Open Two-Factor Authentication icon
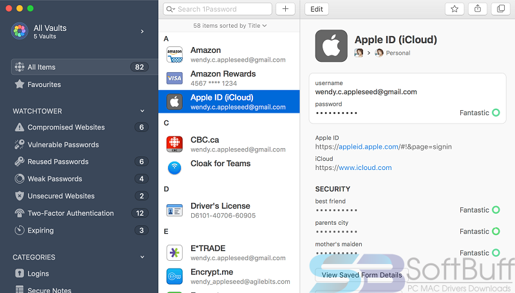The image size is (515, 293). point(20,213)
